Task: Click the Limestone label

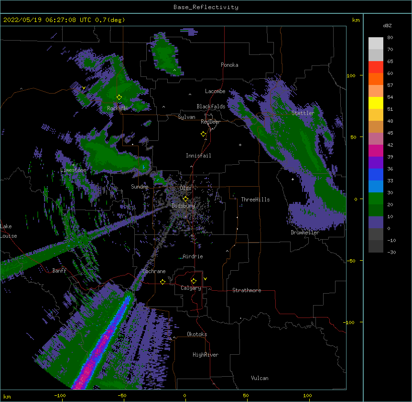Action: (73, 170)
